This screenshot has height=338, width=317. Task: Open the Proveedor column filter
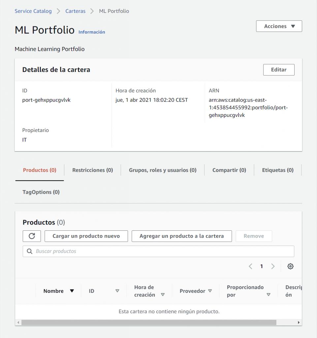pos(210,291)
